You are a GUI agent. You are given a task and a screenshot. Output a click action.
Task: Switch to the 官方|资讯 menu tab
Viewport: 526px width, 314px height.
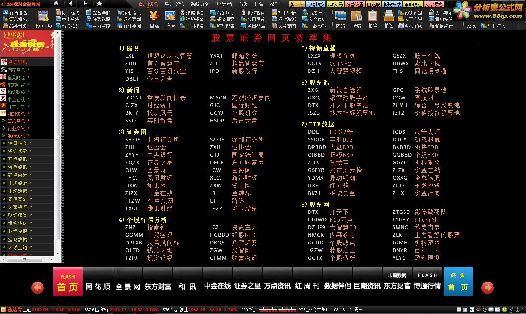click(x=148, y=4)
